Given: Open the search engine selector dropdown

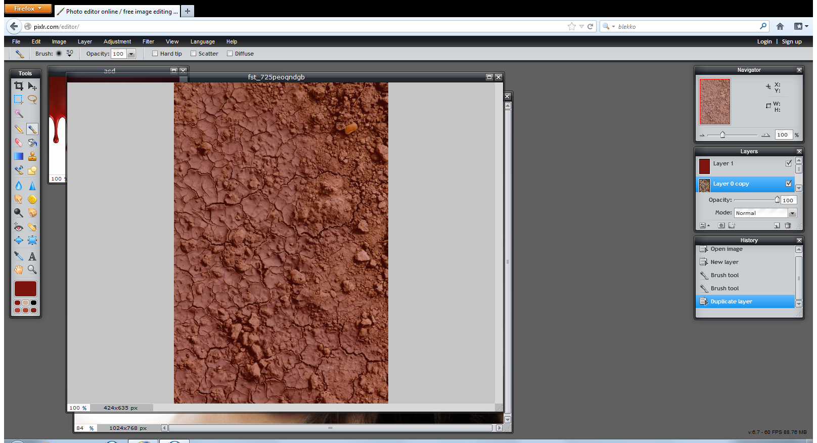Looking at the screenshot, I should [608, 26].
